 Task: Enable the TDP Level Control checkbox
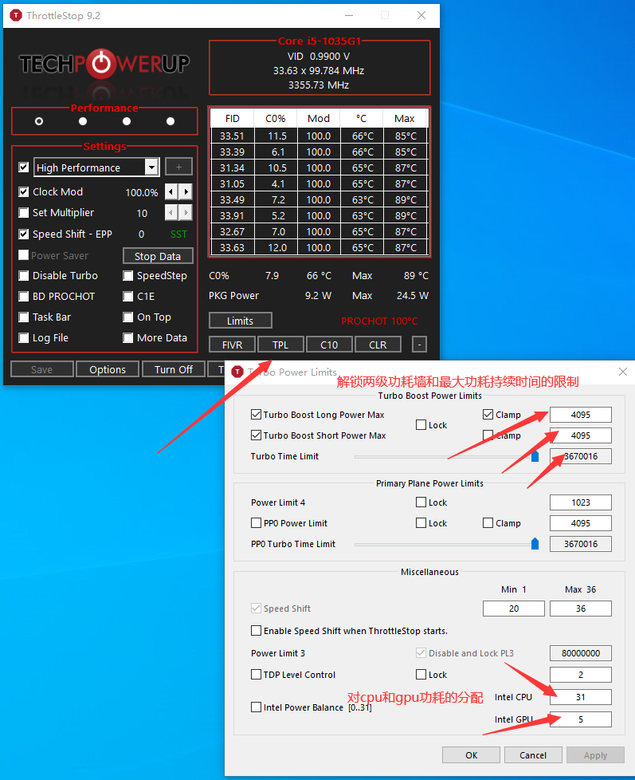click(x=256, y=675)
